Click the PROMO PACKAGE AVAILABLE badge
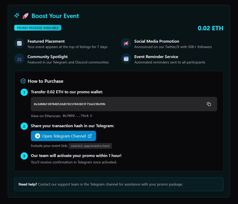The height and width of the screenshot is (204, 238). click(x=38, y=28)
